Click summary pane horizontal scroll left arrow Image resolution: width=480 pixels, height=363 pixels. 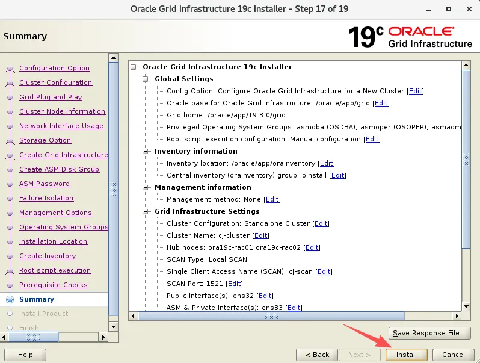click(x=133, y=316)
